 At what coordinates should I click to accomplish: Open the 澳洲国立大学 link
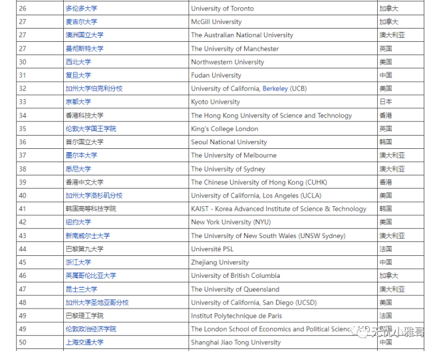click(x=84, y=35)
